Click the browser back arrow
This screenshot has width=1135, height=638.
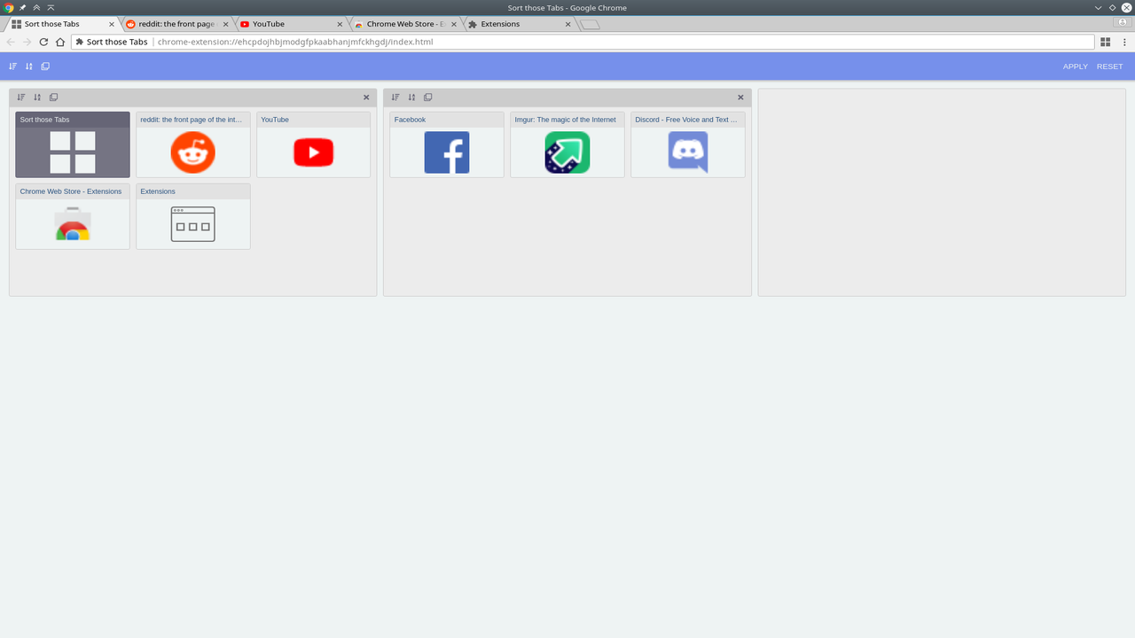(11, 42)
